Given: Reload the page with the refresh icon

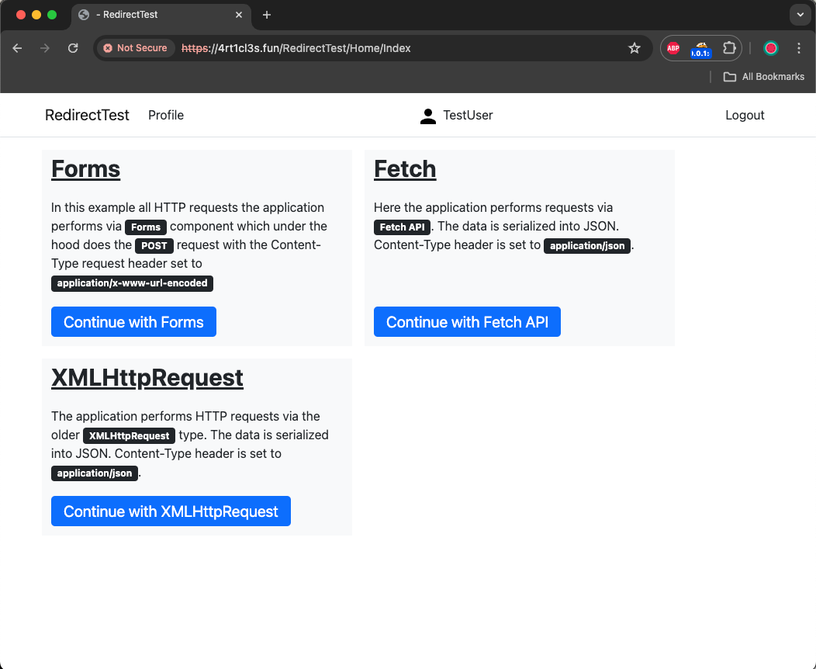Looking at the screenshot, I should pyautogui.click(x=72, y=47).
